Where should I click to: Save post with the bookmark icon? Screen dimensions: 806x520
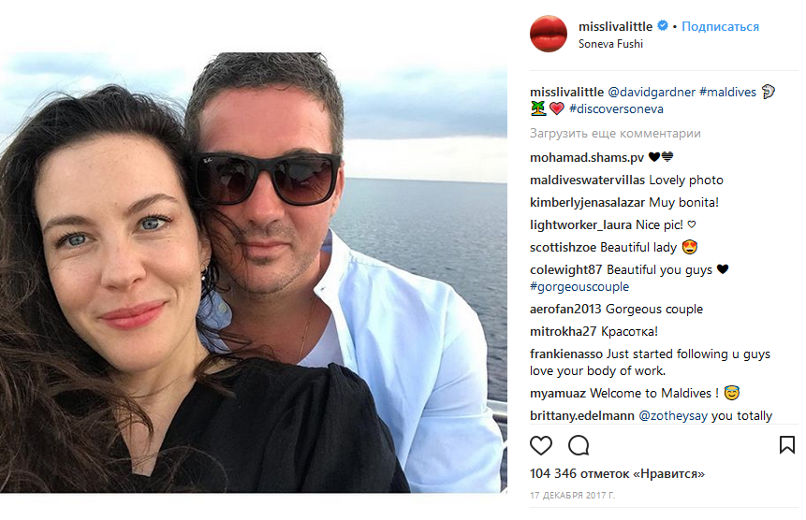coord(787,445)
